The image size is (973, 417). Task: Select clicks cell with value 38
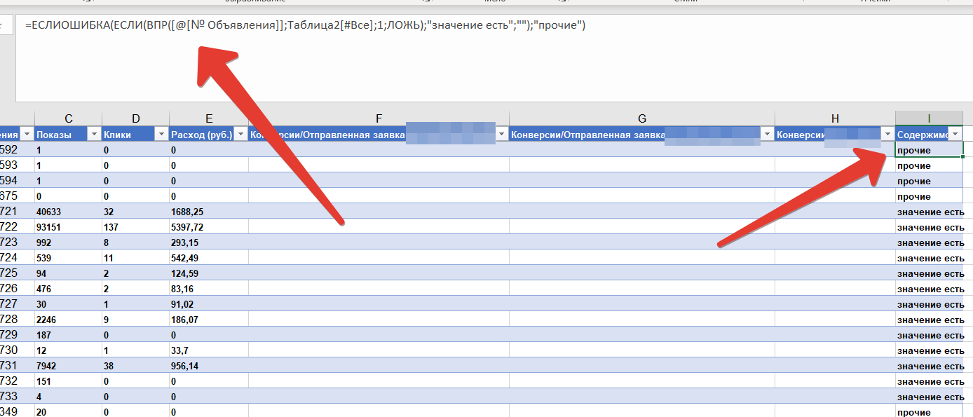(135, 366)
